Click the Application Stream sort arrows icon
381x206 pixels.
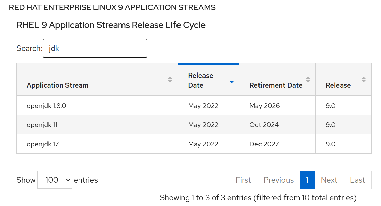pyautogui.click(x=170, y=80)
